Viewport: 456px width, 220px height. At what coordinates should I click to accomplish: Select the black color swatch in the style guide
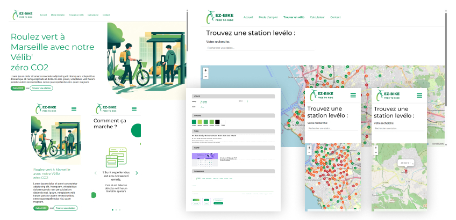pyautogui.click(x=217, y=122)
